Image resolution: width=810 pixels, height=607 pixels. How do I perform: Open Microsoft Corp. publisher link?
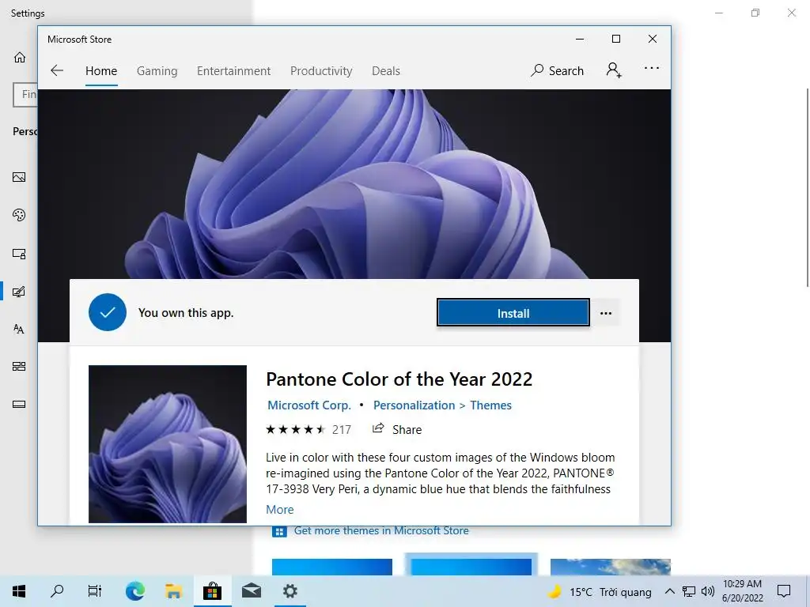tap(309, 405)
